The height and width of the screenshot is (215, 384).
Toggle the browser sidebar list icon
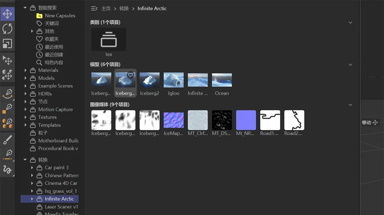pyautogui.click(x=94, y=9)
